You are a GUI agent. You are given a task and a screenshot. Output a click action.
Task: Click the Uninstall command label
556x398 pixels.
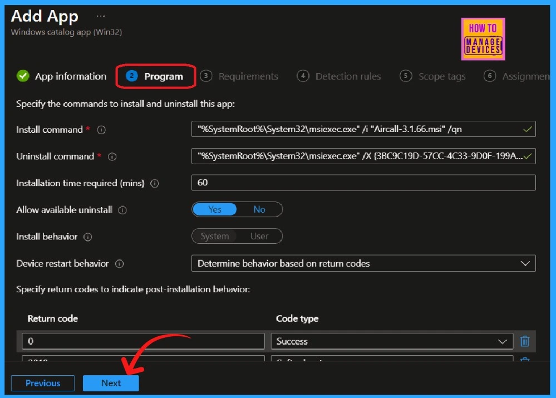pos(55,156)
